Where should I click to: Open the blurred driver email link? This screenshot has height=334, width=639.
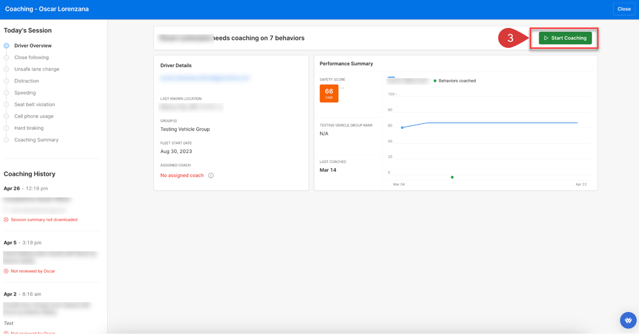pos(204,78)
